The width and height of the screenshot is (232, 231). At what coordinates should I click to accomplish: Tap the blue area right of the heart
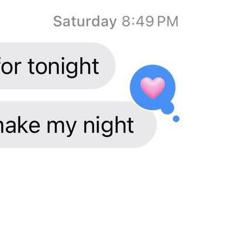(x=170, y=87)
